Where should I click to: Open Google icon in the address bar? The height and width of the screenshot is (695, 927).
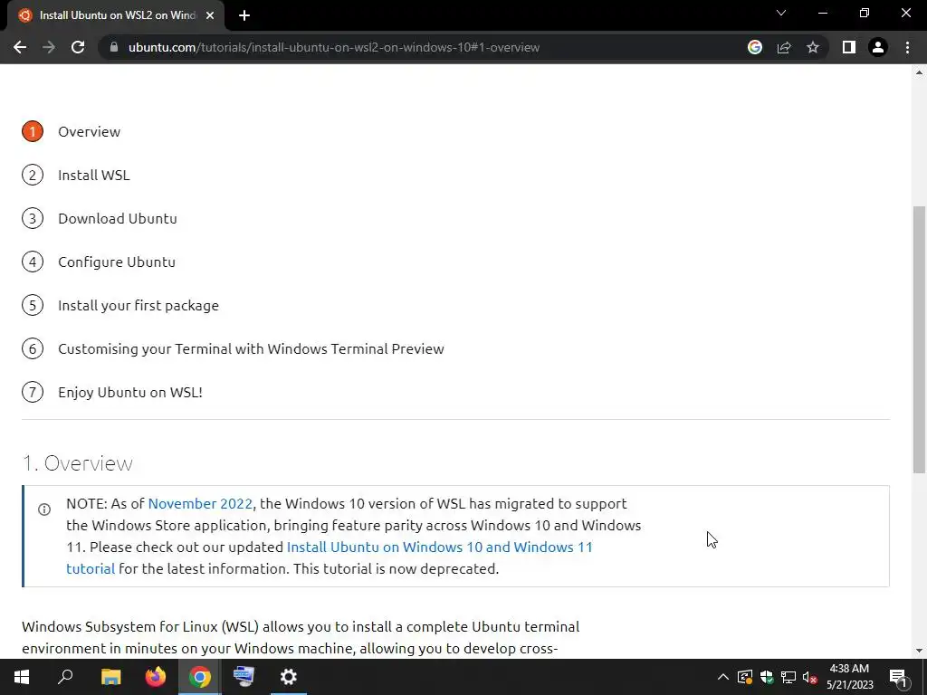pos(755,47)
